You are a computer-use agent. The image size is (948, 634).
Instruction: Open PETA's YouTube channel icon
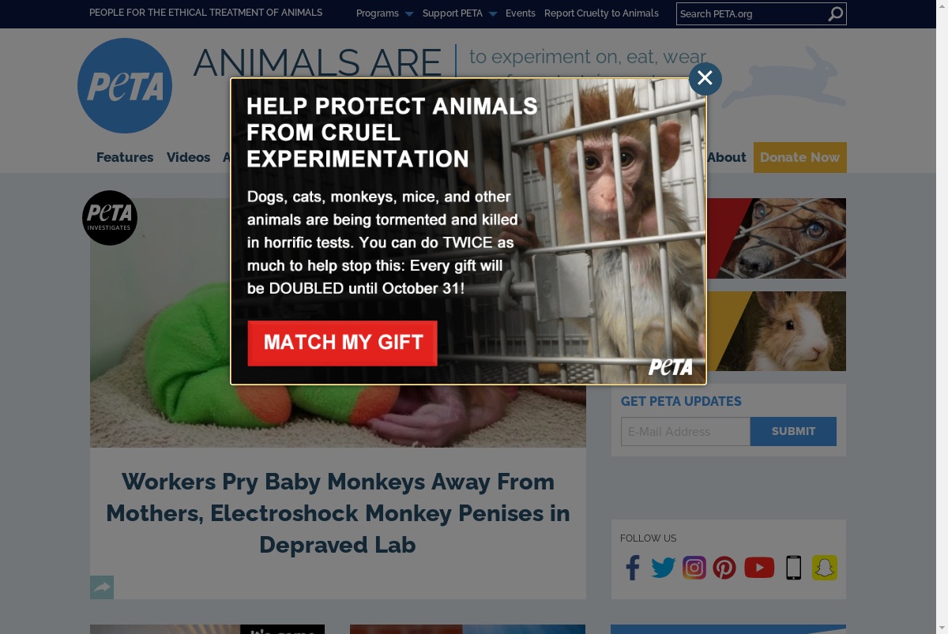coord(759,568)
